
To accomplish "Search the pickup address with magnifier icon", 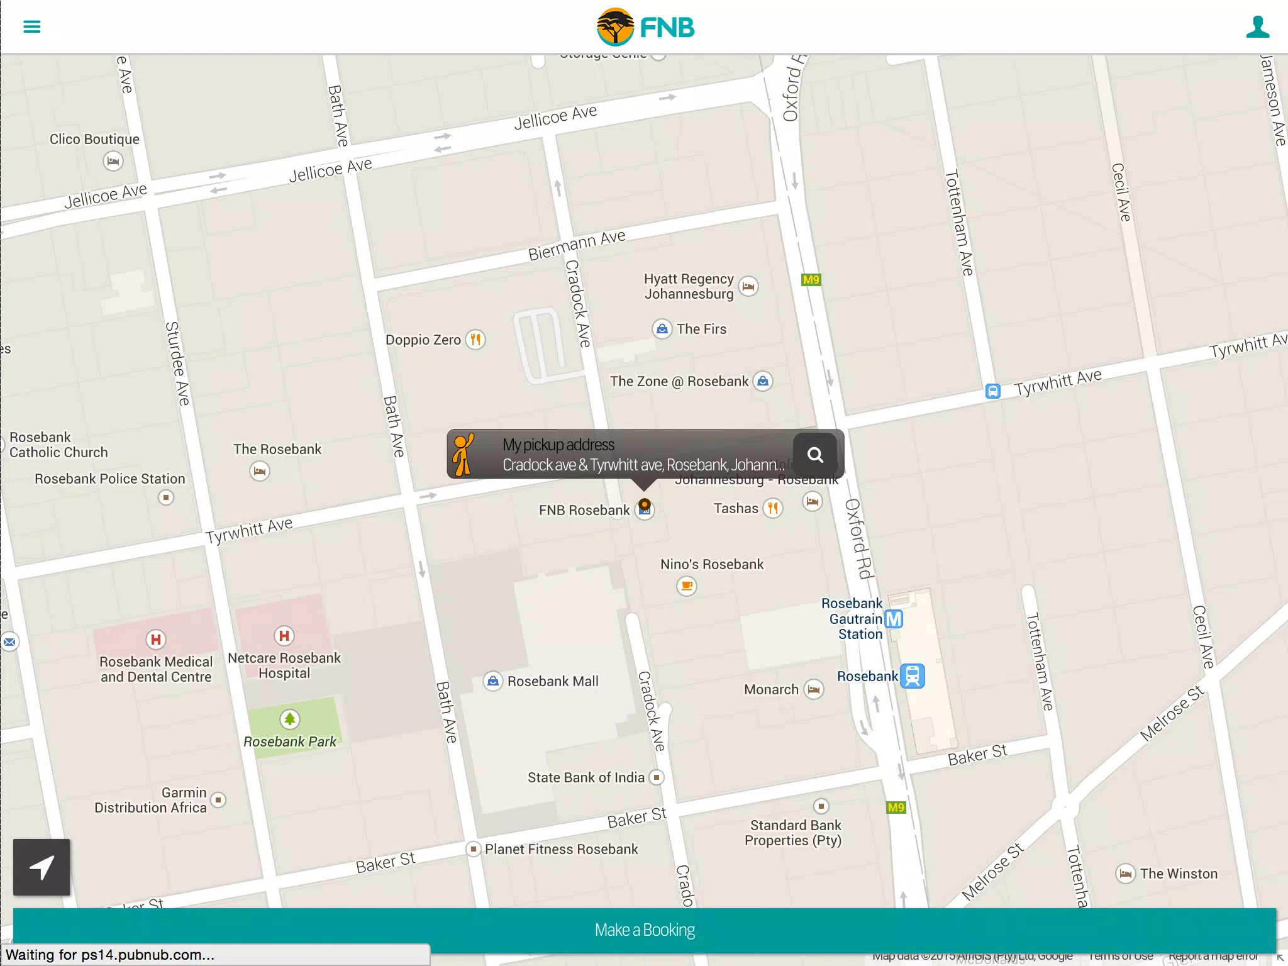I will click(815, 455).
